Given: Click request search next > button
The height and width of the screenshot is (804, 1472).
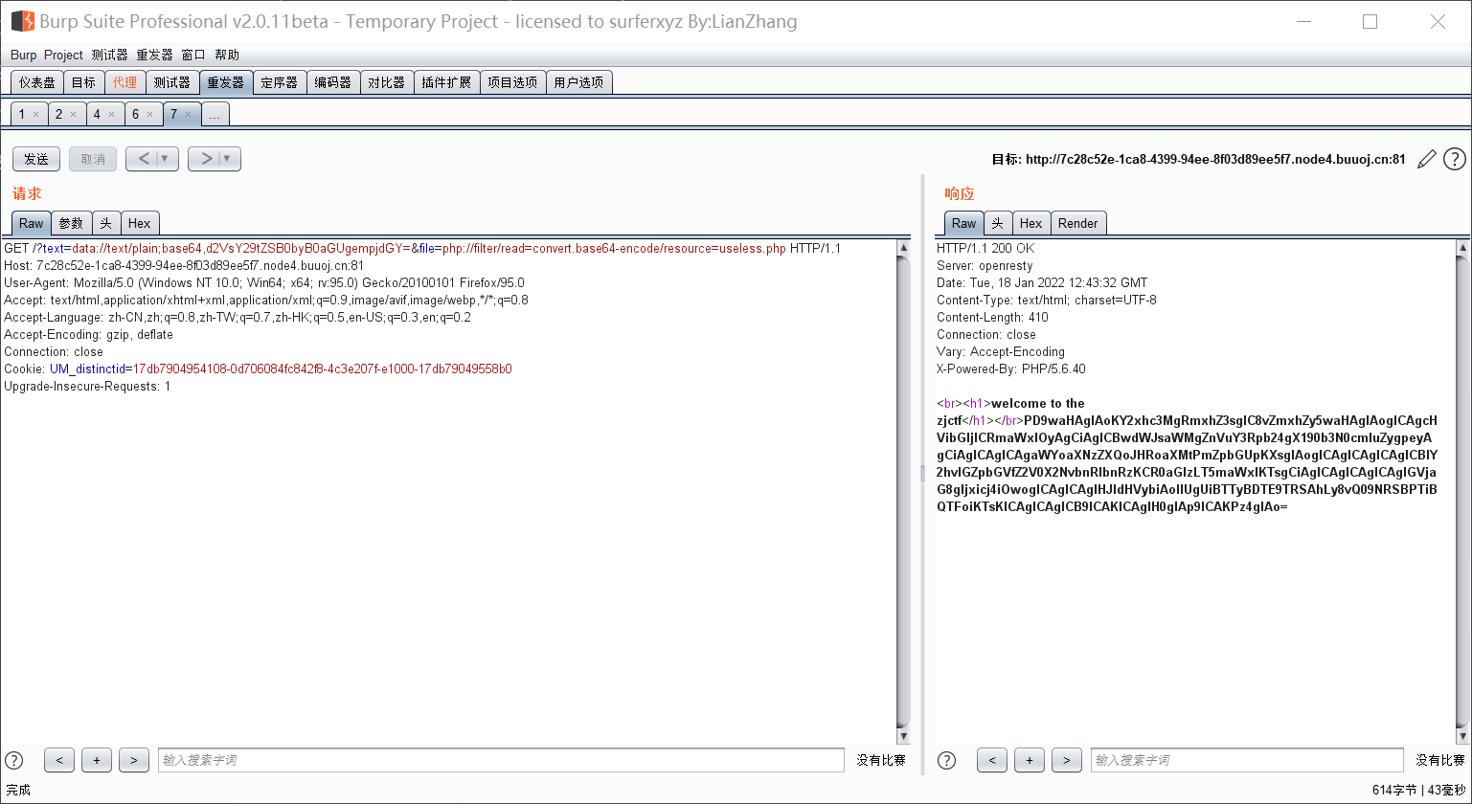Looking at the screenshot, I should (133, 760).
